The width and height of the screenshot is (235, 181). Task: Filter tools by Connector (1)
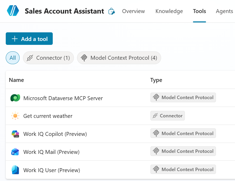click(48, 58)
